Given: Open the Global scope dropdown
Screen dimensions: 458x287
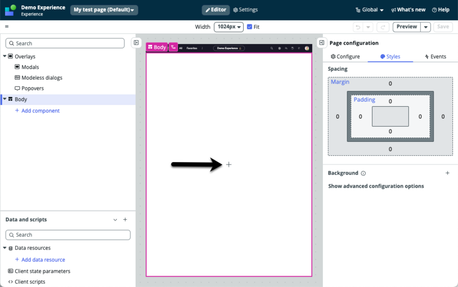Looking at the screenshot, I should 369,10.
